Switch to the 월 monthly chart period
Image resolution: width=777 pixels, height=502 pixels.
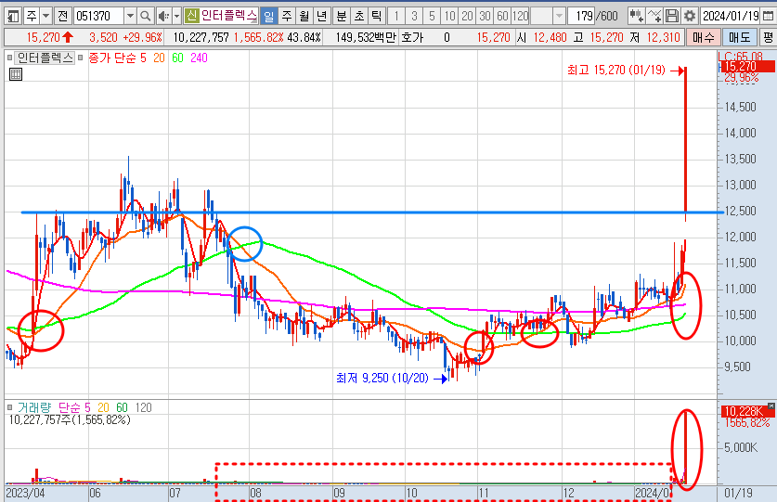pyautogui.click(x=304, y=17)
